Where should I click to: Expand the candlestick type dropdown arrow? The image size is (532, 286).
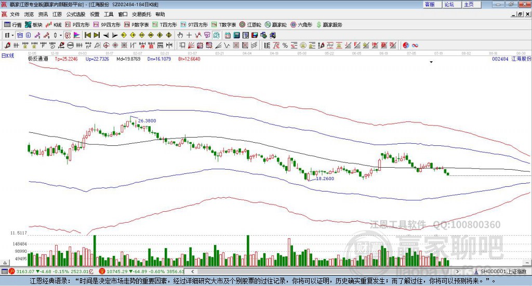tap(61, 35)
